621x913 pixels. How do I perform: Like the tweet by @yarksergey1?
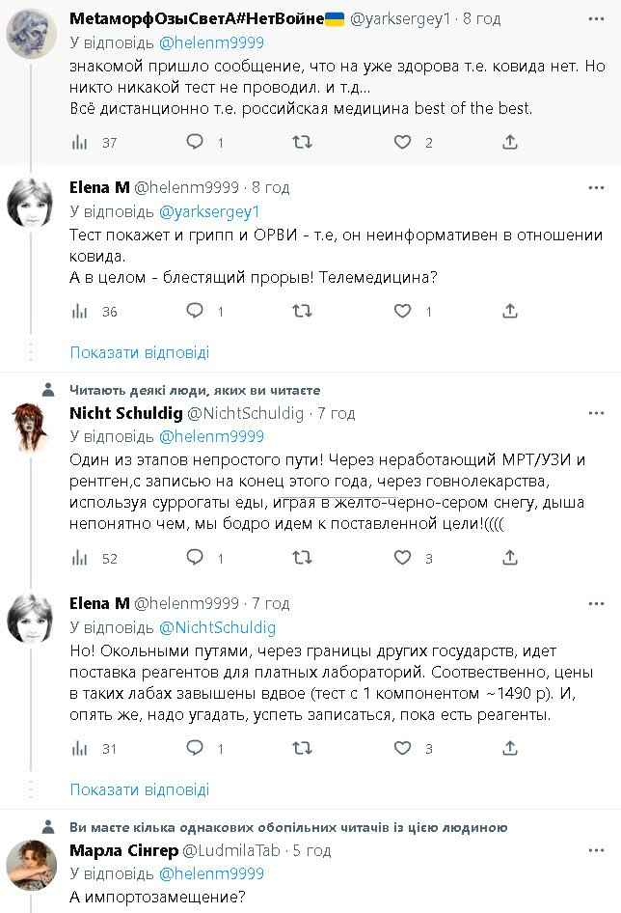[x=403, y=143]
